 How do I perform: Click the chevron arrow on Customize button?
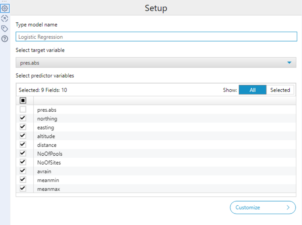pyautogui.click(x=288, y=207)
